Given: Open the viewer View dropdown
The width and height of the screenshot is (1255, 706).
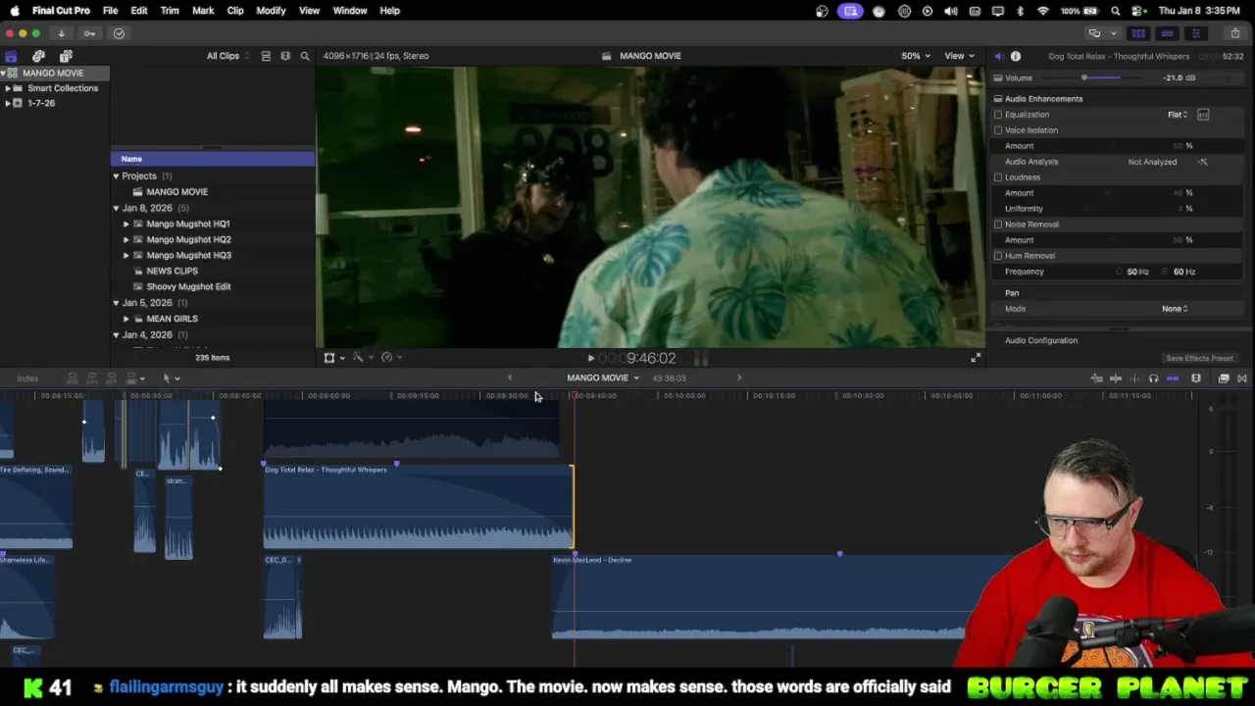Looking at the screenshot, I should [959, 56].
